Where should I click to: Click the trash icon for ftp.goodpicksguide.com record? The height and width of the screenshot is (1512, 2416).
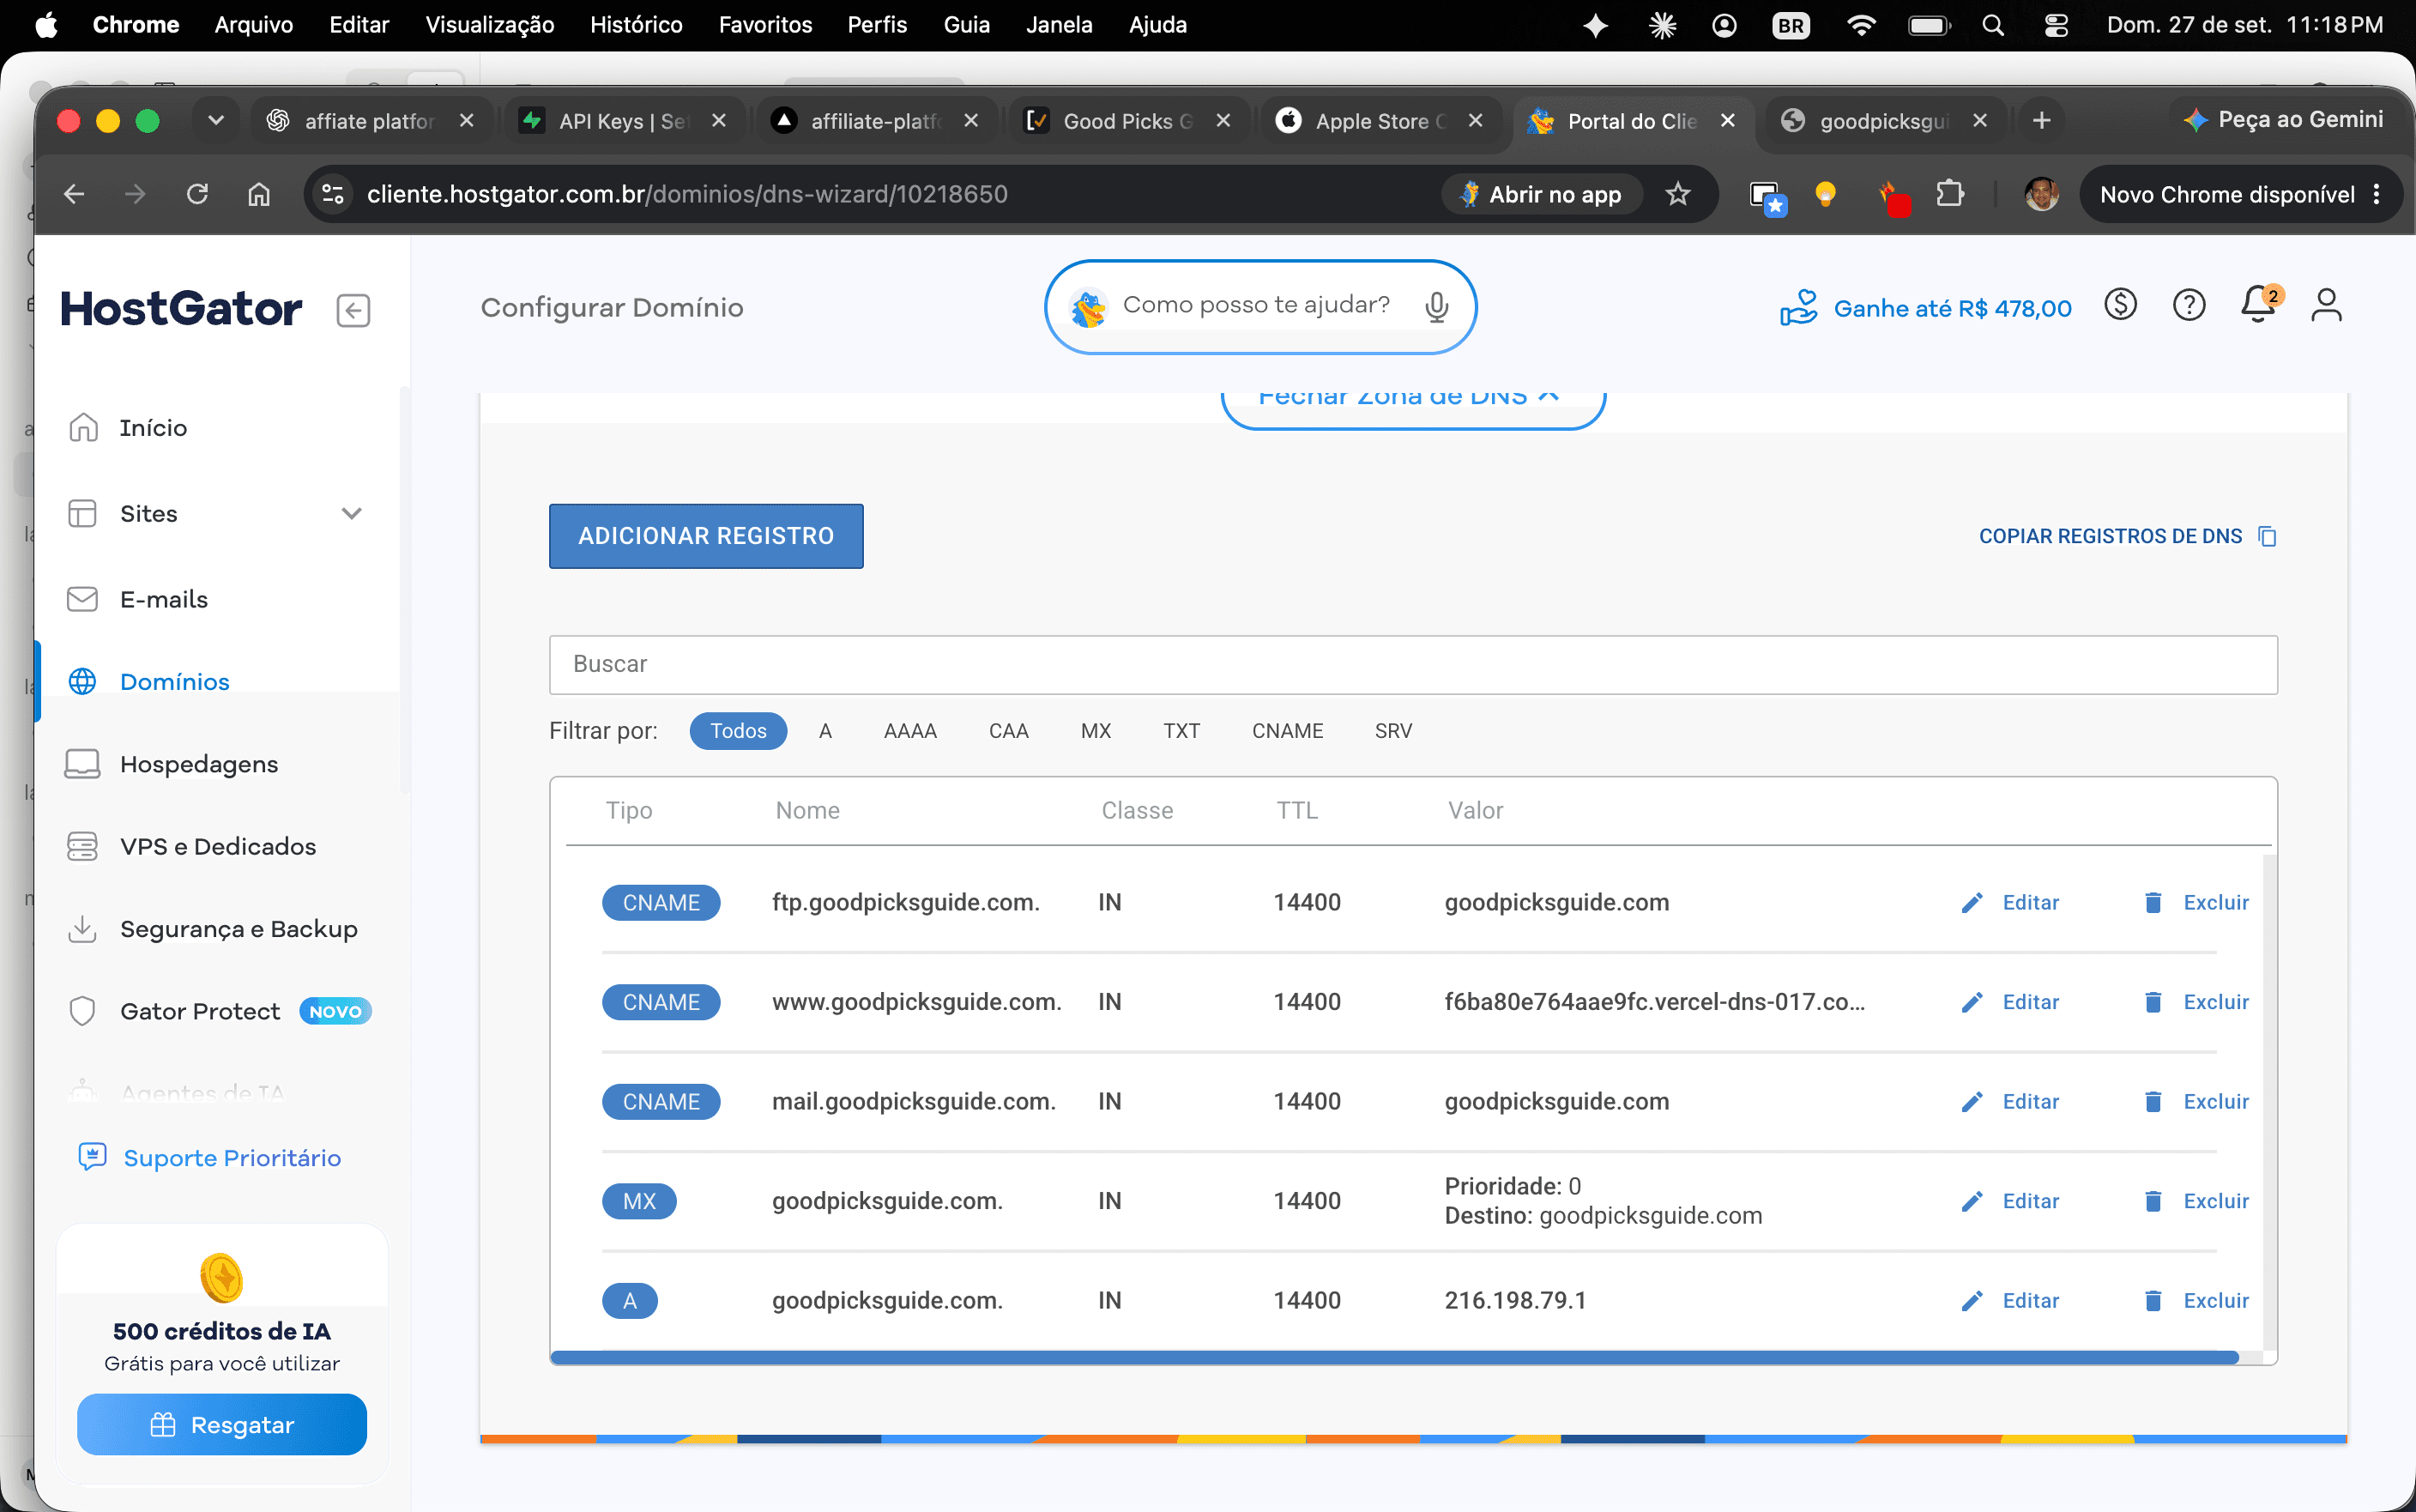pyautogui.click(x=2153, y=903)
